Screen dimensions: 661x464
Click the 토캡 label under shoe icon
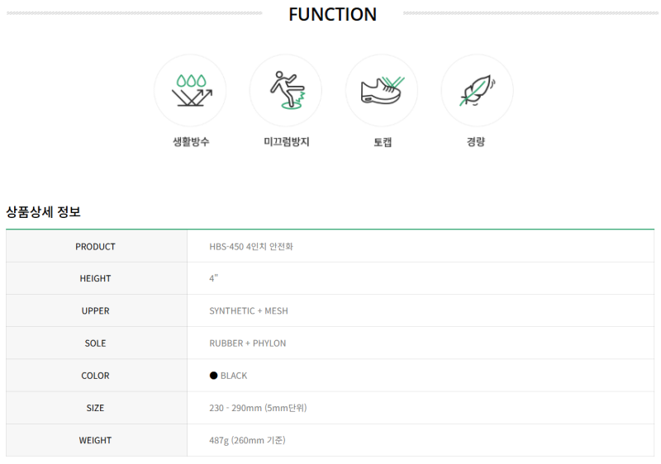(383, 142)
